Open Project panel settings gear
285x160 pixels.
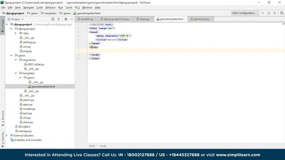tap(66, 19)
